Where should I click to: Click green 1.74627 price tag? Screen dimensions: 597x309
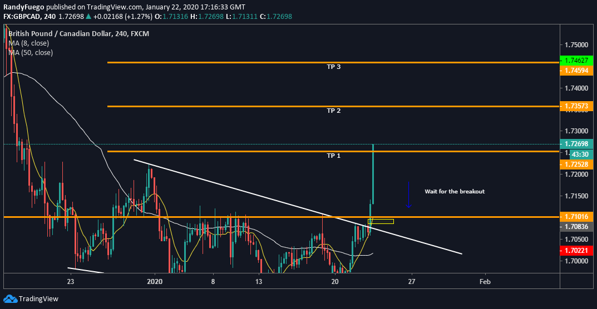tap(577, 60)
